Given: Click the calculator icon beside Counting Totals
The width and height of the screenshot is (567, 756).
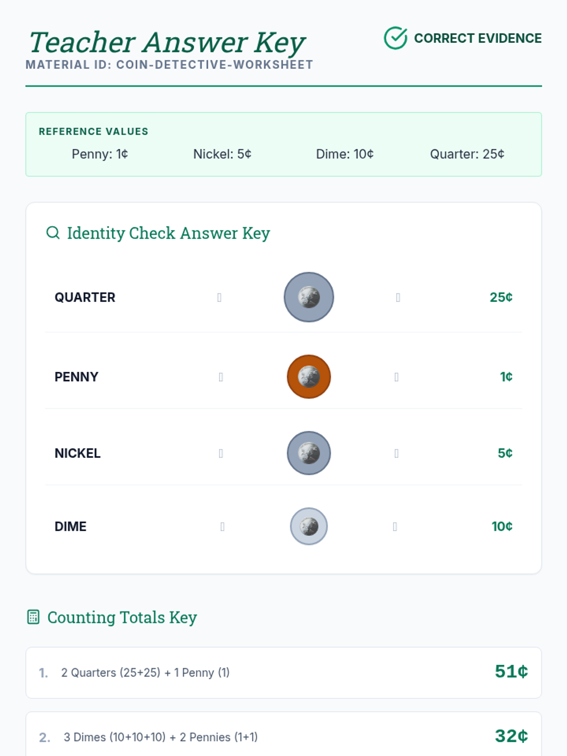Looking at the screenshot, I should pos(33,617).
